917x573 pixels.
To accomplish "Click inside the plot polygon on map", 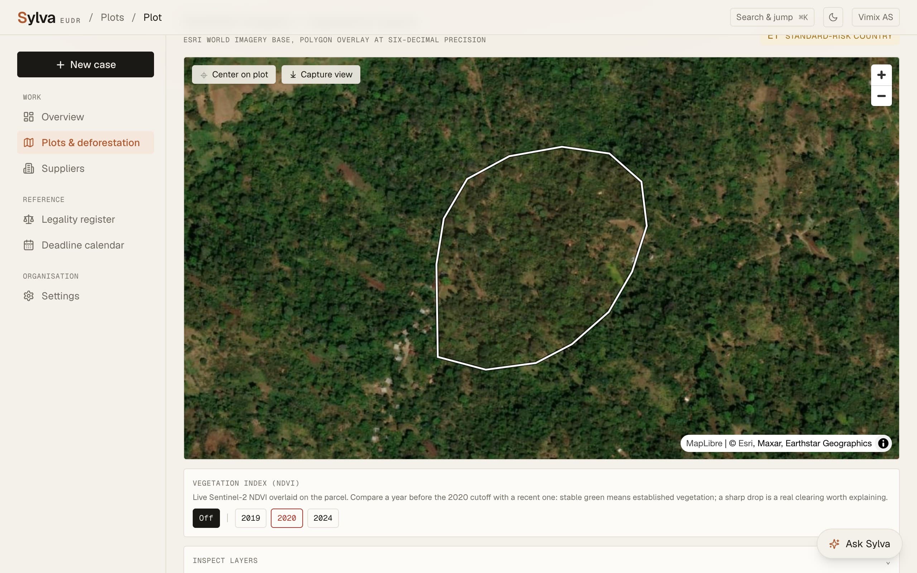I will click(x=542, y=258).
